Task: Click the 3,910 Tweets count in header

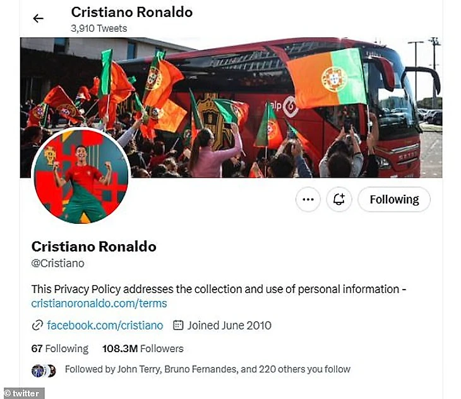Action: coord(99,28)
